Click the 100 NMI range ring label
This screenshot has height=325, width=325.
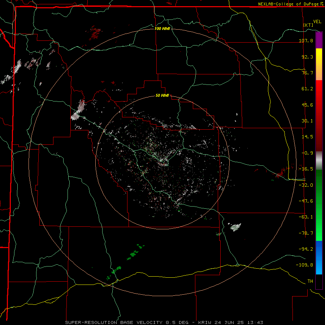(162, 29)
